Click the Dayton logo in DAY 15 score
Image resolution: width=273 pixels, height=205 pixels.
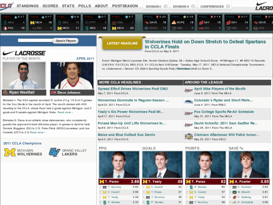(201, 23)
